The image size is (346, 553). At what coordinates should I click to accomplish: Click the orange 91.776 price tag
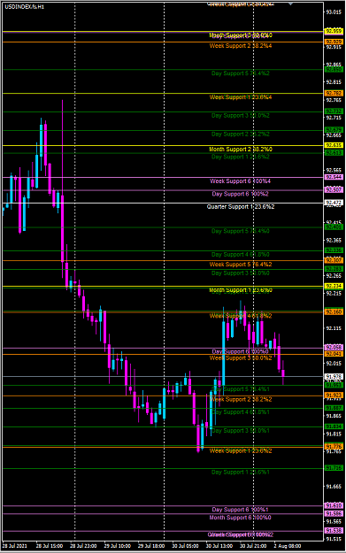click(x=334, y=447)
